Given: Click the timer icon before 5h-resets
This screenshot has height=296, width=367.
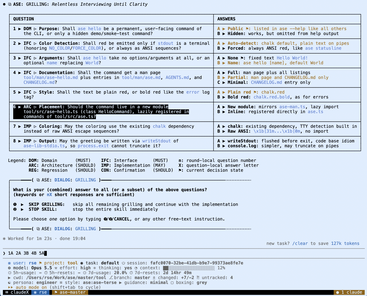Looking at the screenshot, I should click(46, 273).
